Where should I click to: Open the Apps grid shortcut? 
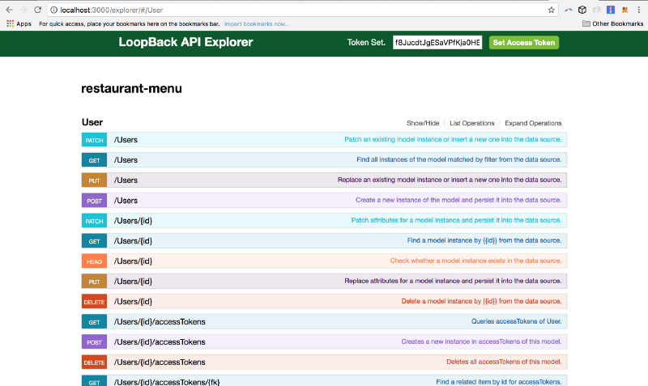(x=18, y=24)
